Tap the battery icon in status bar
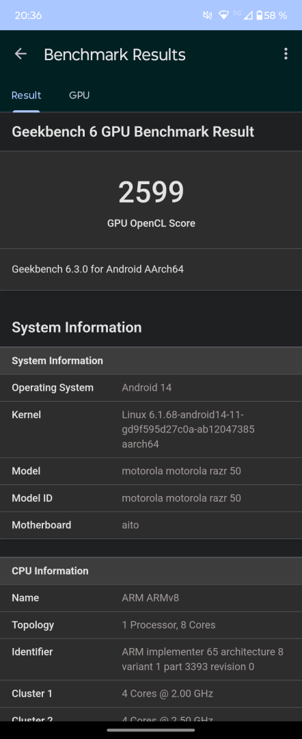The height and width of the screenshot is (739, 302). 259,16
